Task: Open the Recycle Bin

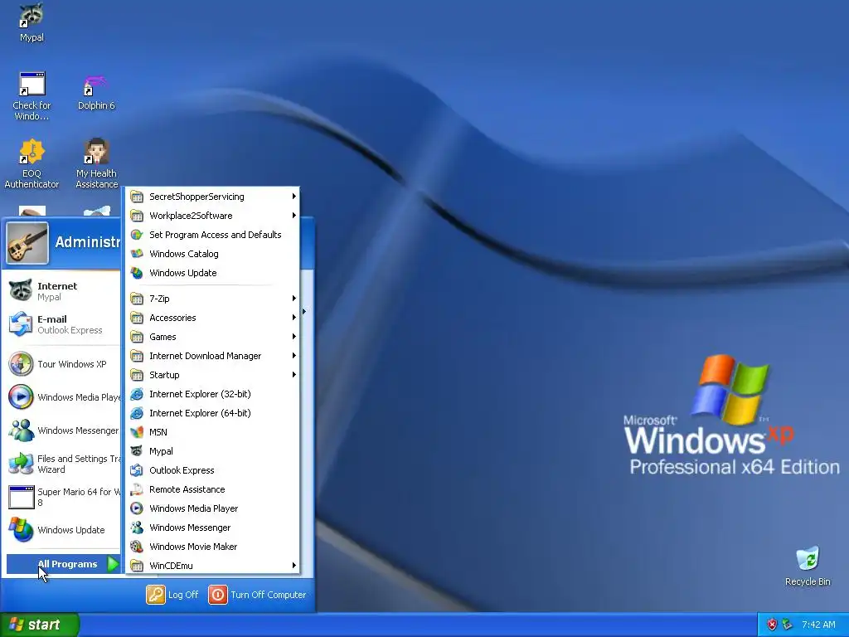Action: point(808,566)
